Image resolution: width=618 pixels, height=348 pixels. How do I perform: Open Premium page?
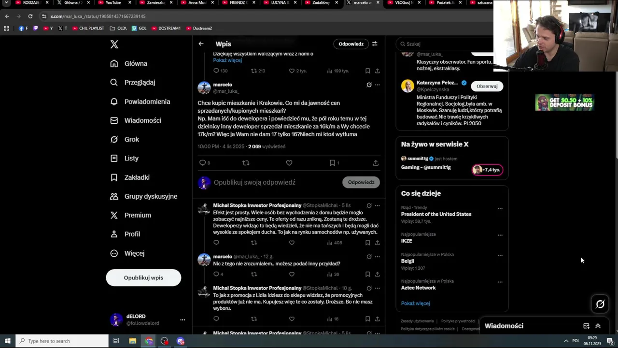tap(130, 215)
